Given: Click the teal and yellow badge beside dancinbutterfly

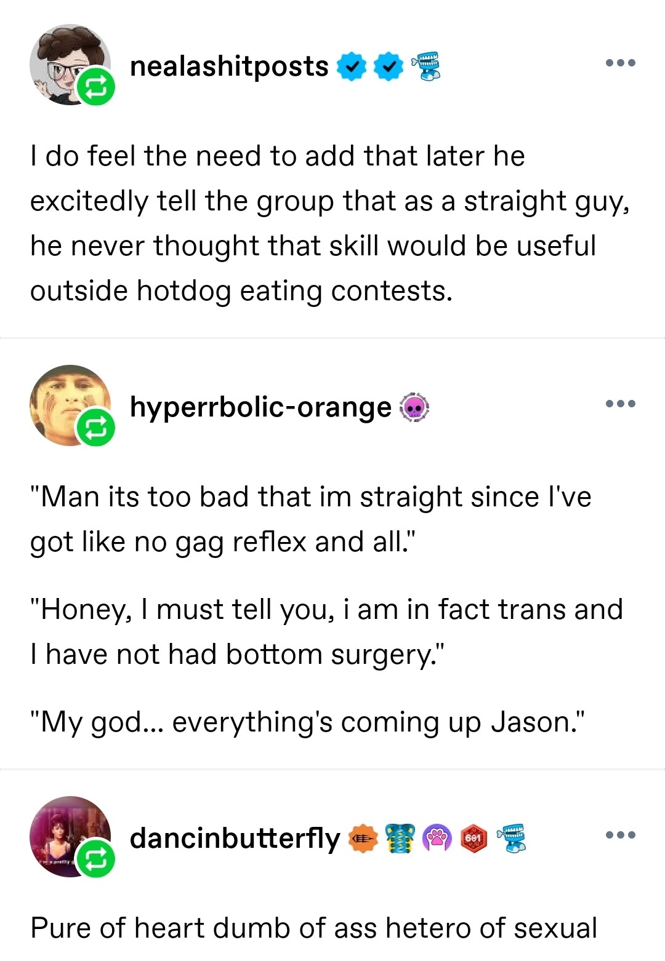Looking at the screenshot, I should [x=400, y=838].
